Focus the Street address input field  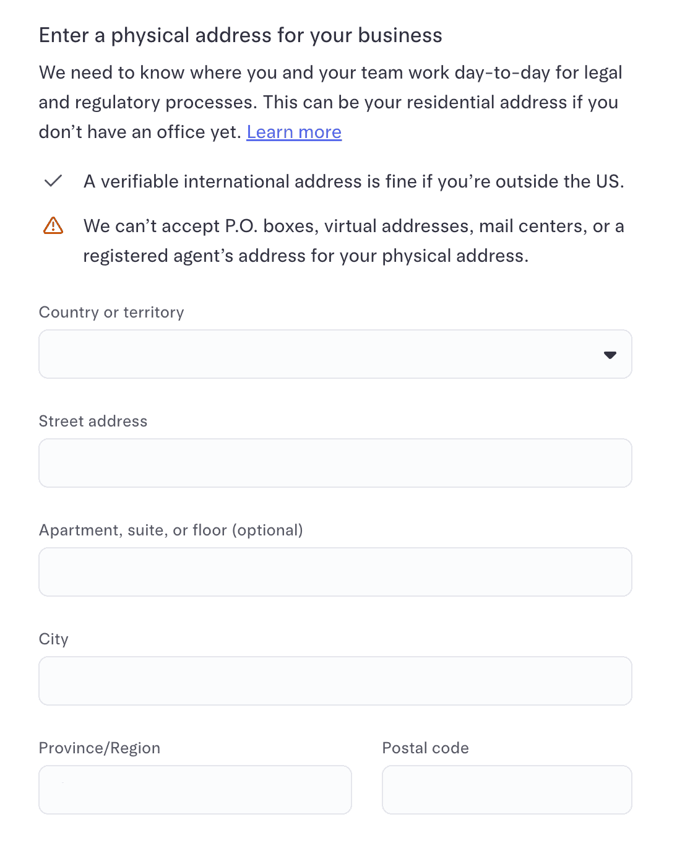(x=335, y=463)
